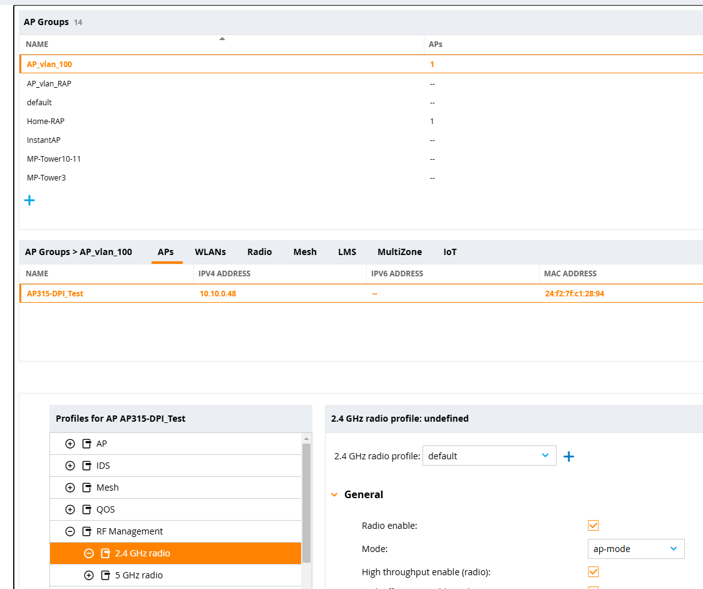Click the profiles tree scroll-up arrow
Screen dimensions: 703x589
click(x=307, y=439)
